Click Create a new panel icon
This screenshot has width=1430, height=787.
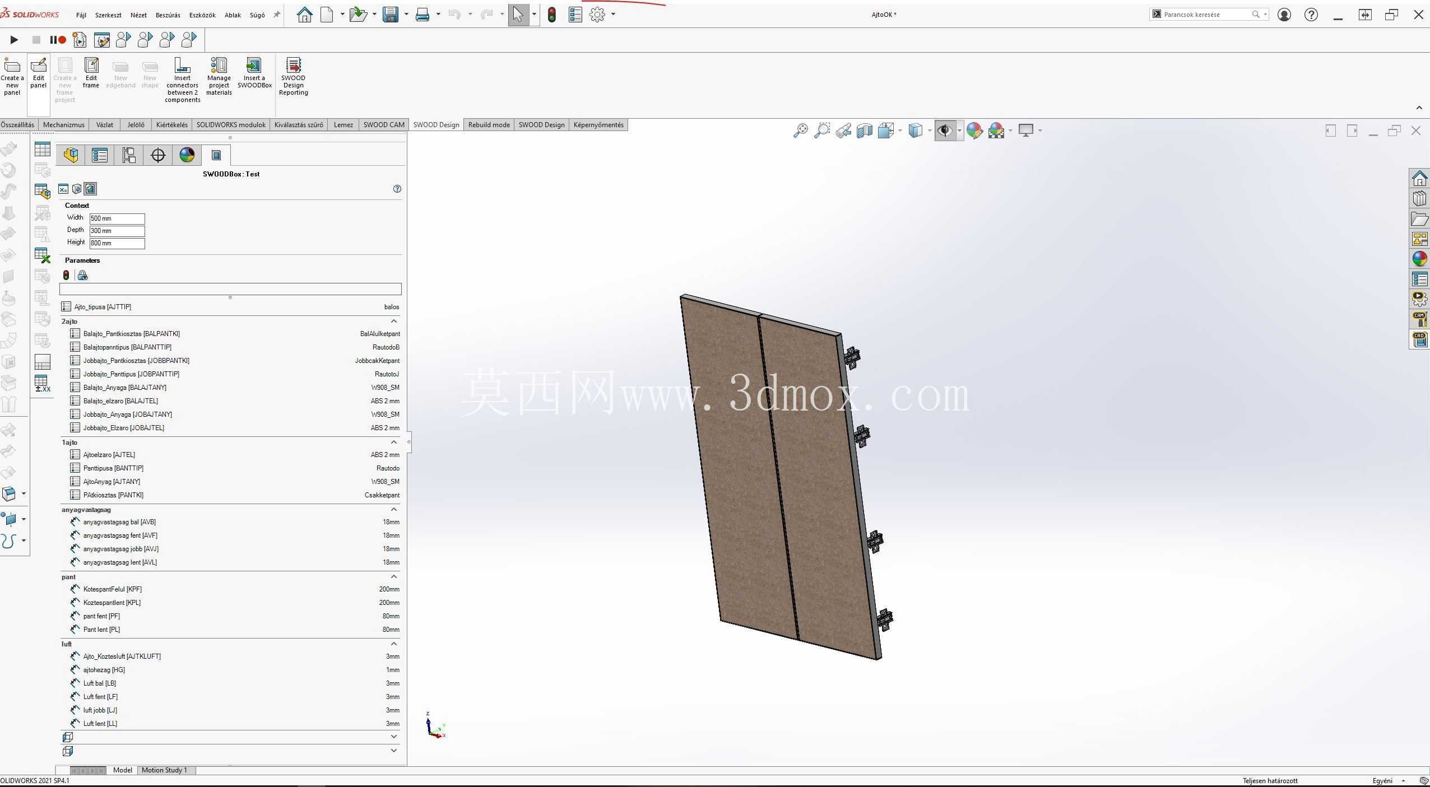point(12,77)
